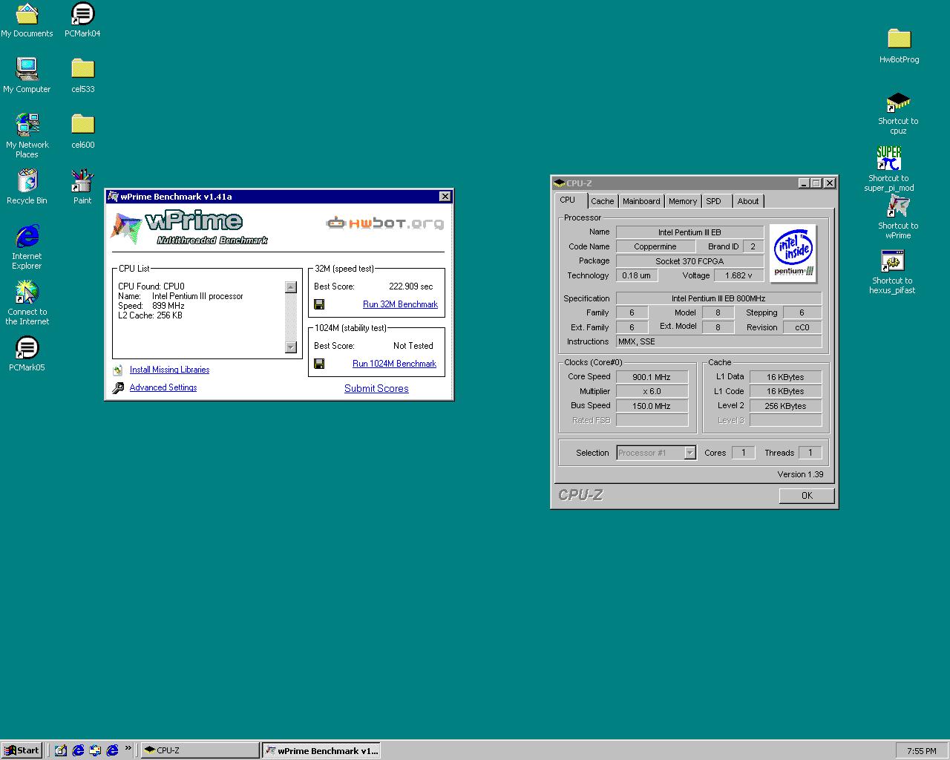The height and width of the screenshot is (760, 950).
Task: Click the Advanced Settings wrench icon
Action: point(118,387)
